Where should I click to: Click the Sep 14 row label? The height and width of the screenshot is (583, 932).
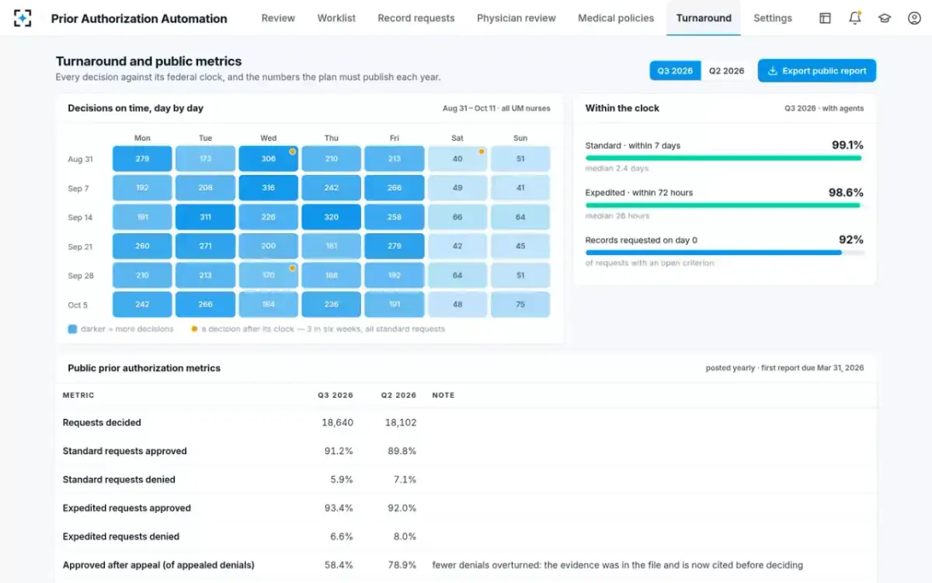point(80,218)
